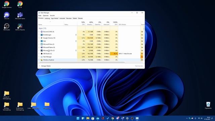Select the Task-Manager process row
This screenshot has height=121, width=215.
click(x=90, y=57)
